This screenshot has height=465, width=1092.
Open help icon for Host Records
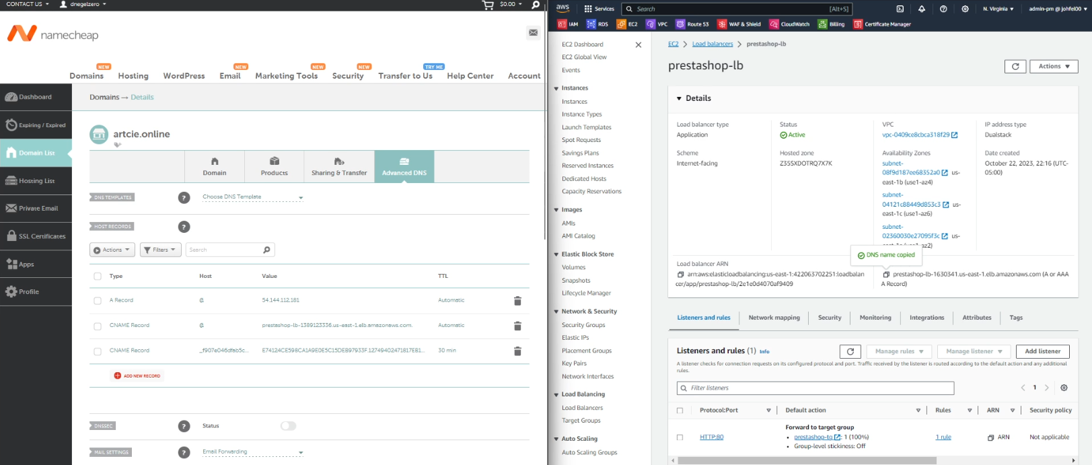pos(184,227)
